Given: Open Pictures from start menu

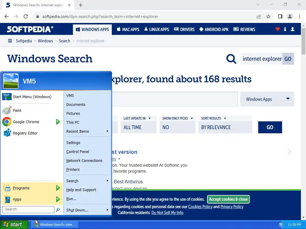Looking at the screenshot, I should click(x=88, y=113).
